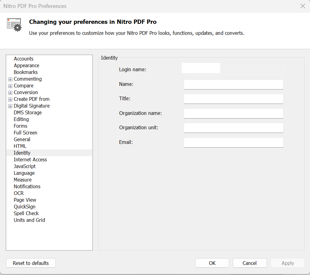The width and height of the screenshot is (310, 275).
Task: Click the Login name field
Action: (x=233, y=70)
